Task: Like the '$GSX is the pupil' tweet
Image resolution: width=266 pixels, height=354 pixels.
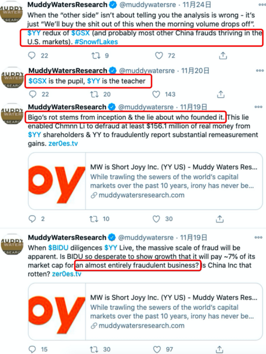Action: (156, 94)
